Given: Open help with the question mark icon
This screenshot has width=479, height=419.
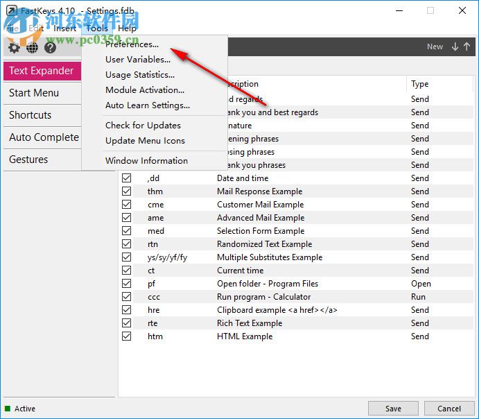Looking at the screenshot, I should 50,48.
